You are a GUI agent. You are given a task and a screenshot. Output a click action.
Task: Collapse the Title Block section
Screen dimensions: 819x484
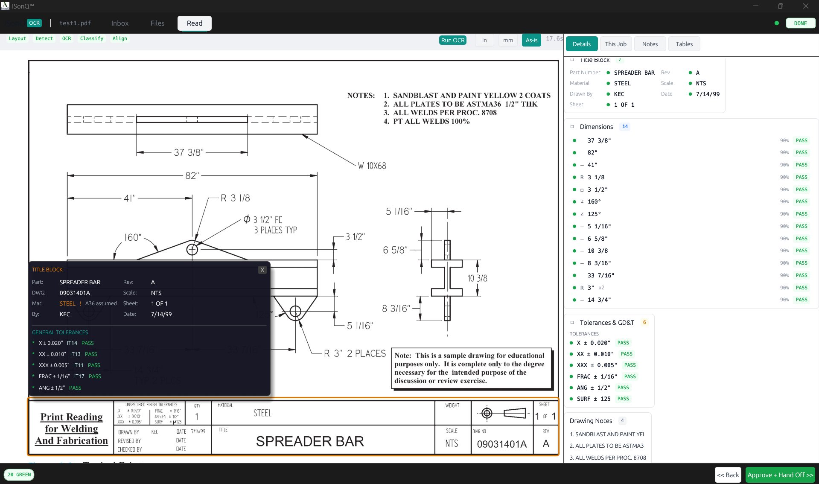pos(571,60)
